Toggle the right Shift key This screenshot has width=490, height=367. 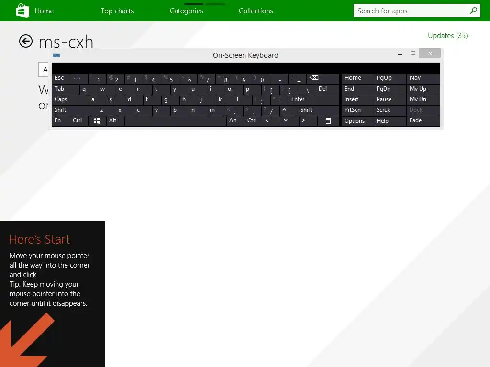click(x=318, y=110)
